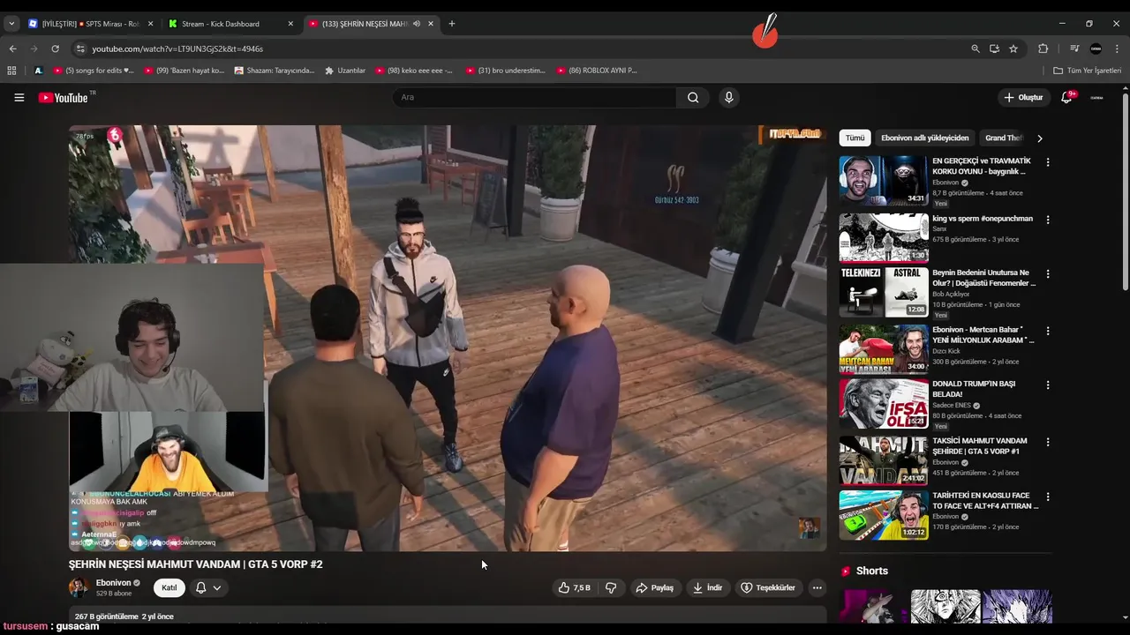Click the page vertical scrollbar
Screen dimensions: 1130x635
coord(1125,190)
